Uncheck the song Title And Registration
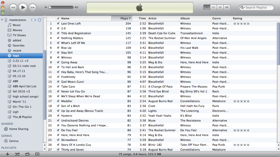 coord(58,33)
